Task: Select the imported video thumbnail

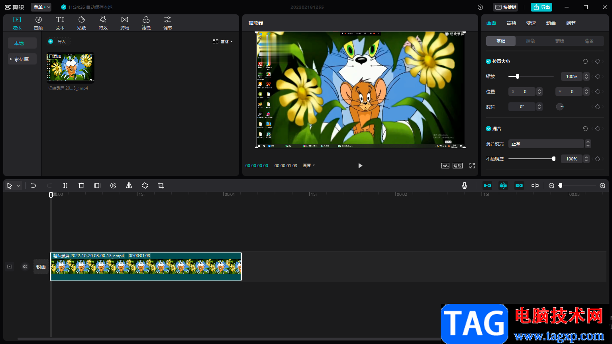Action: click(x=71, y=68)
